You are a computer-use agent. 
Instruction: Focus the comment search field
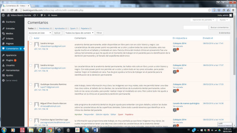click(x=196, y=27)
